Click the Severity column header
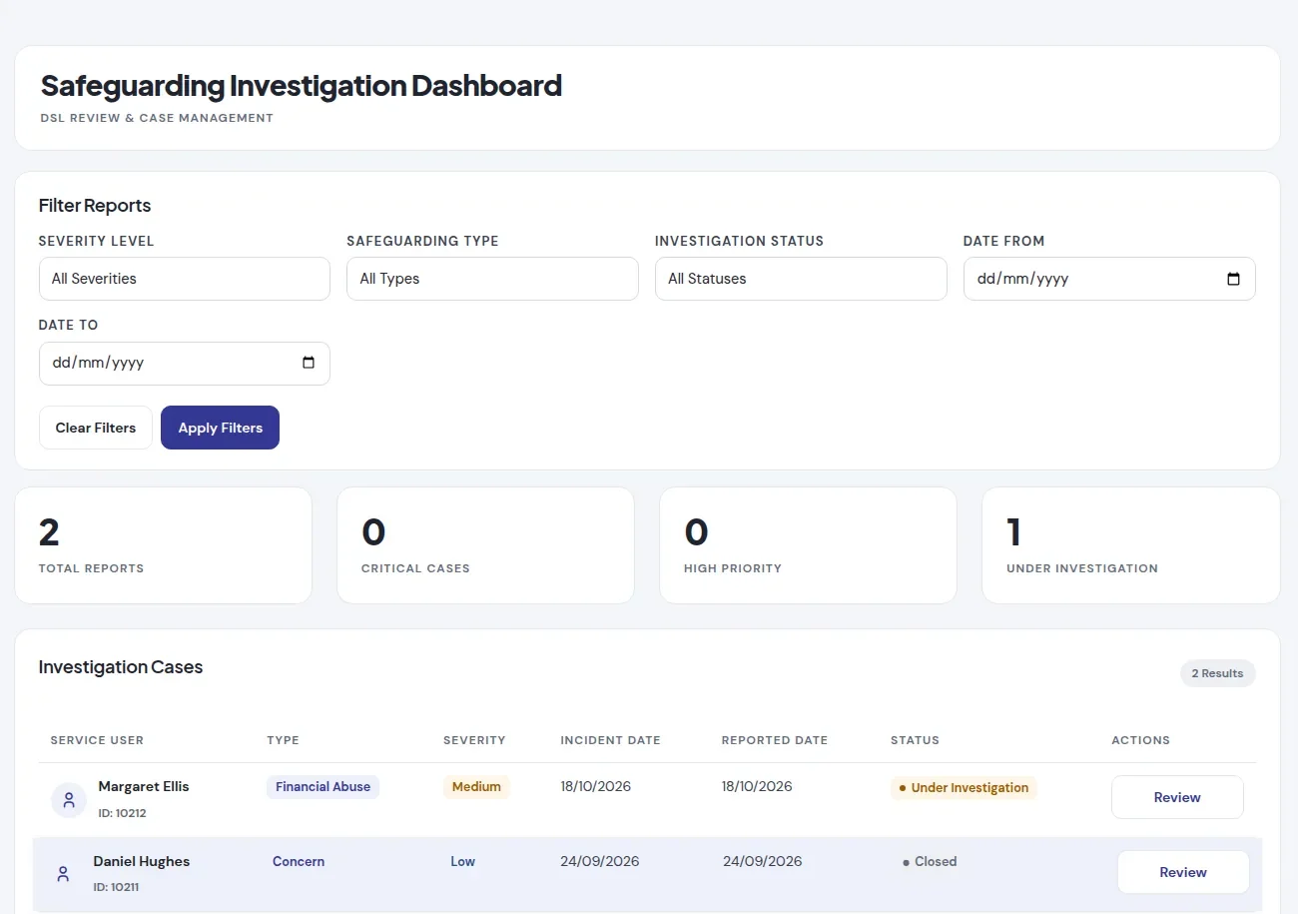Image resolution: width=1298 pixels, height=914 pixels. (474, 740)
